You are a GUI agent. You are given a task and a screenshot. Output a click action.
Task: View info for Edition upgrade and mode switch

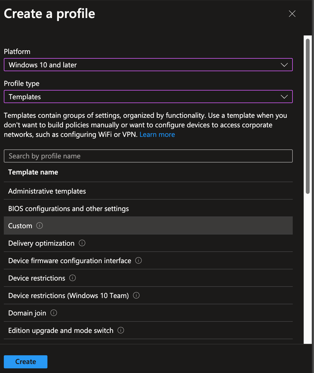[x=120, y=330]
